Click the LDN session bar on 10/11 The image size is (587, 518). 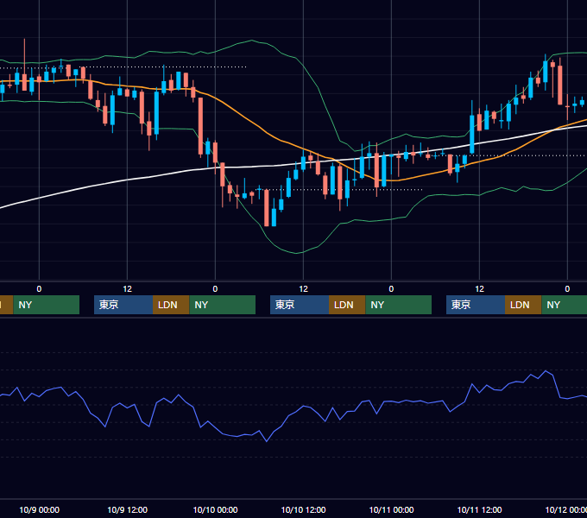point(523,305)
